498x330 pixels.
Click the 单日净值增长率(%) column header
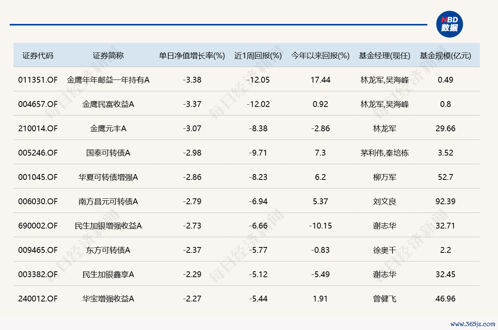pyautogui.click(x=192, y=56)
